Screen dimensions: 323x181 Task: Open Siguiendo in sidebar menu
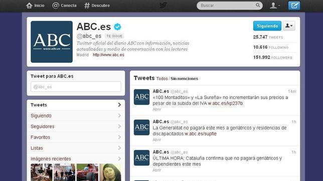76,115
